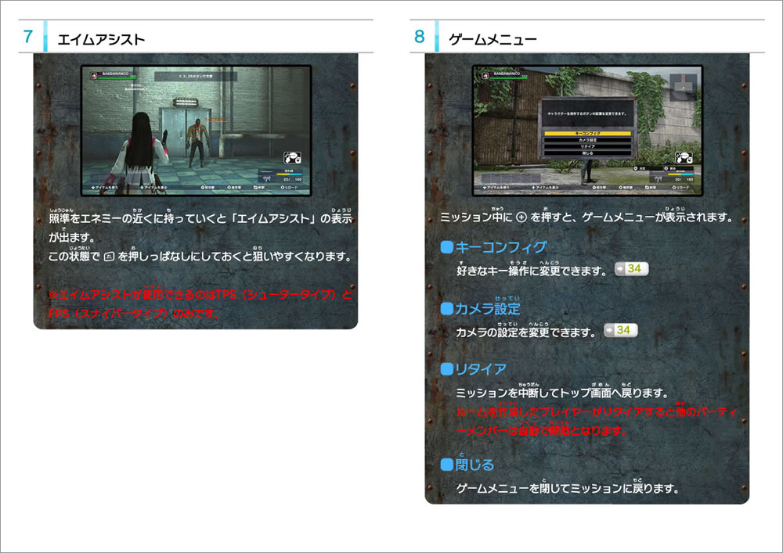Click the text ゲームメニューを閉じてミッションに戻ります。
783x553 pixels.
click(568, 488)
